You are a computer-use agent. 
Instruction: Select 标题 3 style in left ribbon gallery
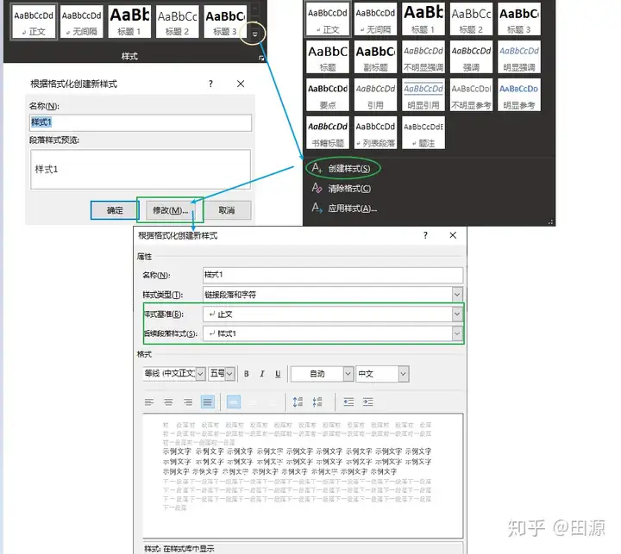pyautogui.click(x=225, y=22)
